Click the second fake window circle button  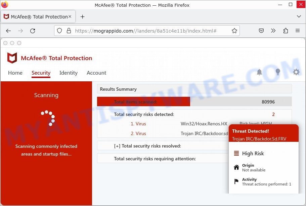pos(12,43)
